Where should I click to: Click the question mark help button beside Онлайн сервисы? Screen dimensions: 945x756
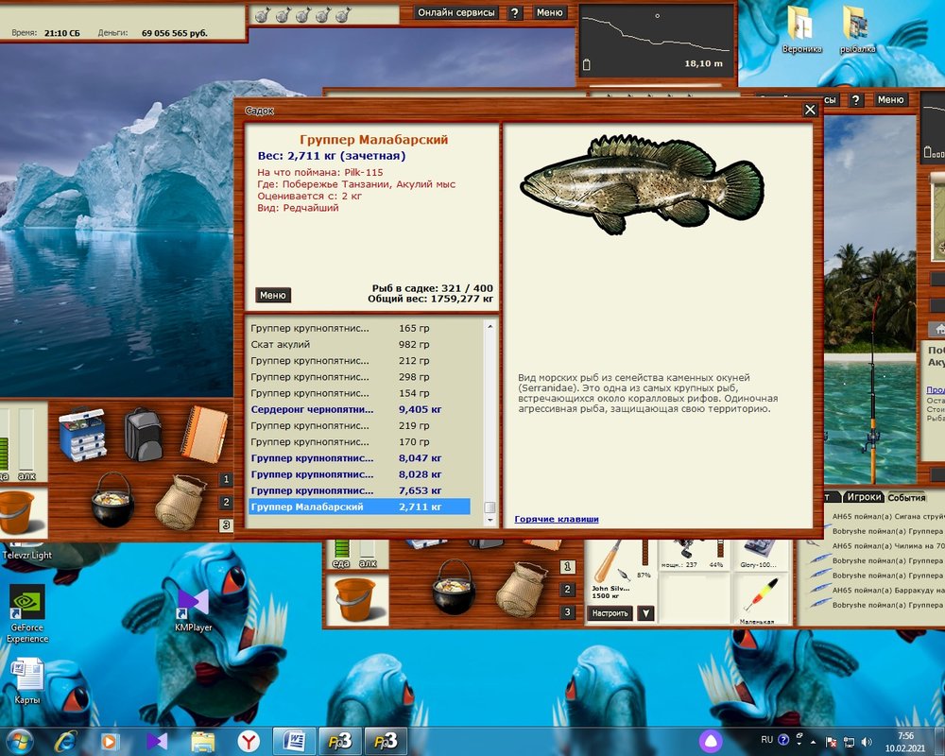coord(514,13)
